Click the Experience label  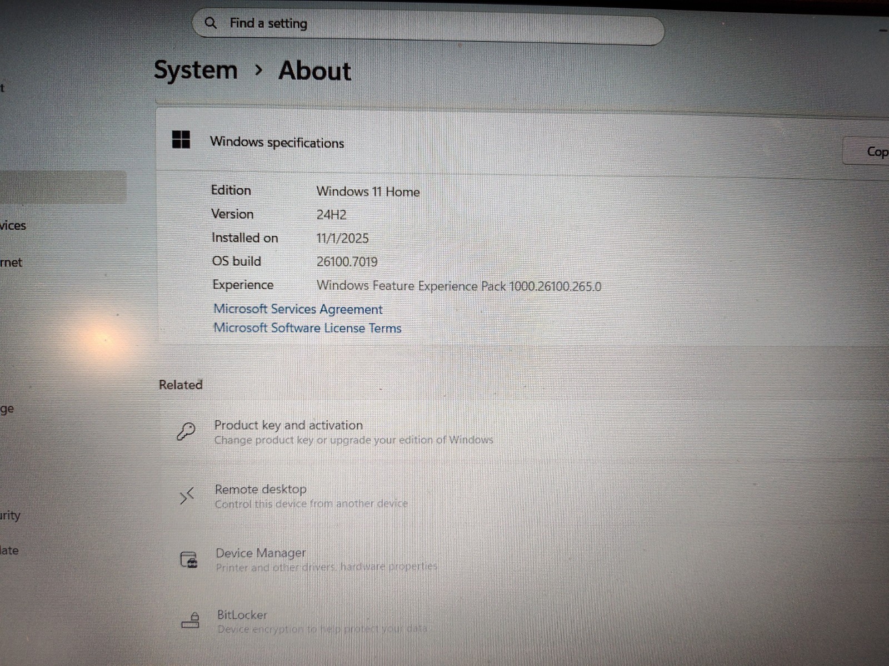(243, 285)
